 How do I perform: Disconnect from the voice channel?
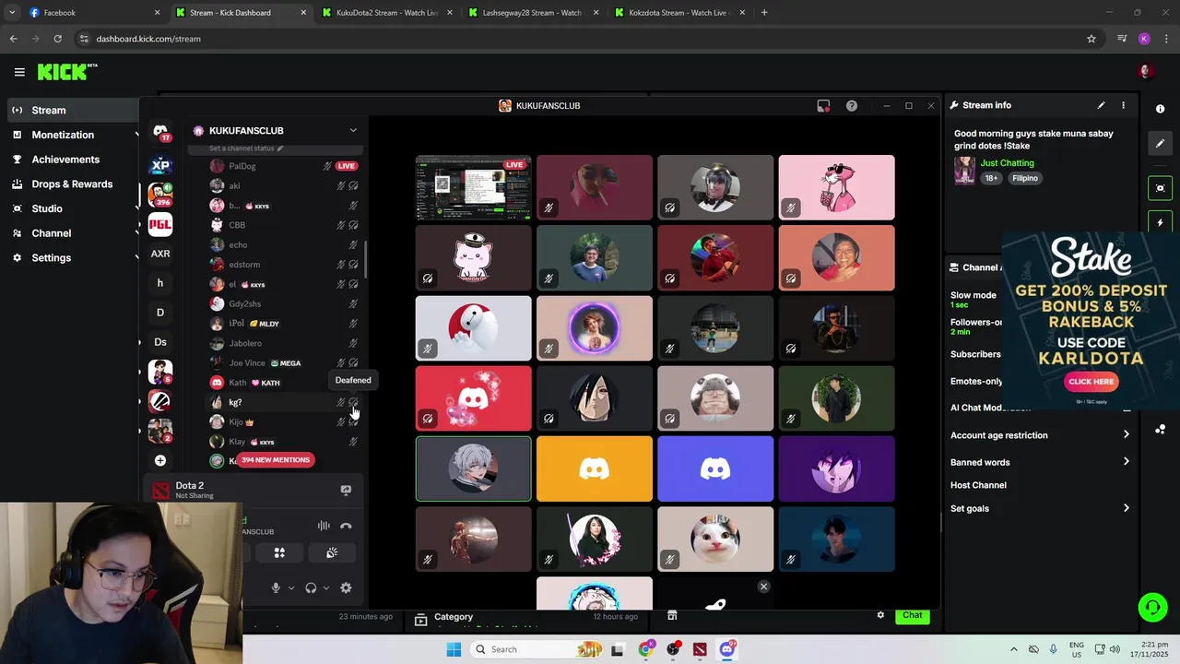click(346, 526)
